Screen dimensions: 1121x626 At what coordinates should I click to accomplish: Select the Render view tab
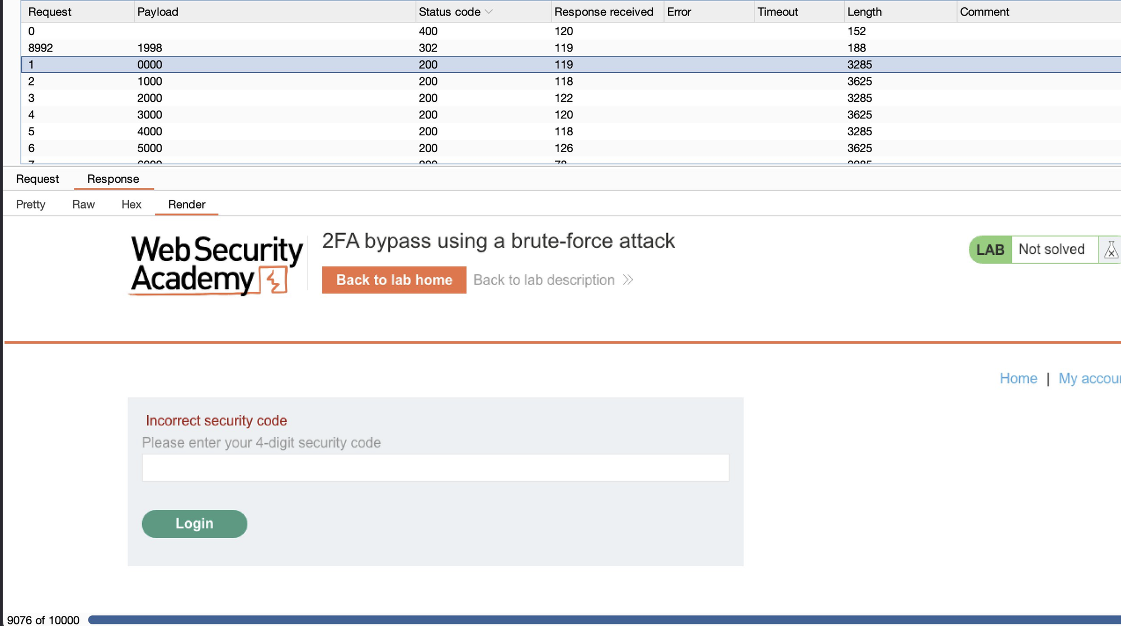(x=187, y=205)
